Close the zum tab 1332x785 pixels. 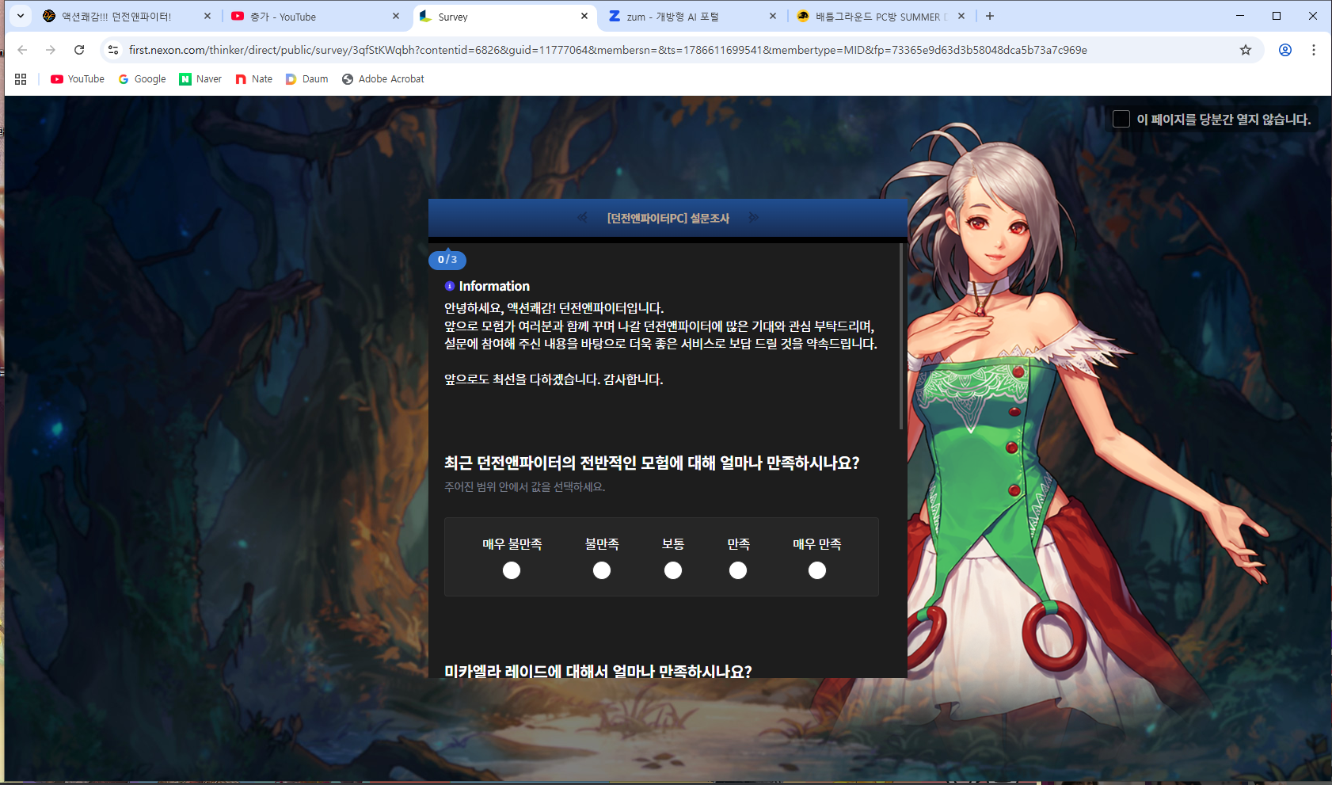pos(773,16)
